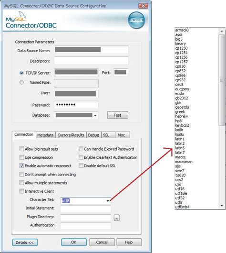Image resolution: width=226 pixels, height=253 pixels.
Task: Choose big5 character set
Action: 179,39
